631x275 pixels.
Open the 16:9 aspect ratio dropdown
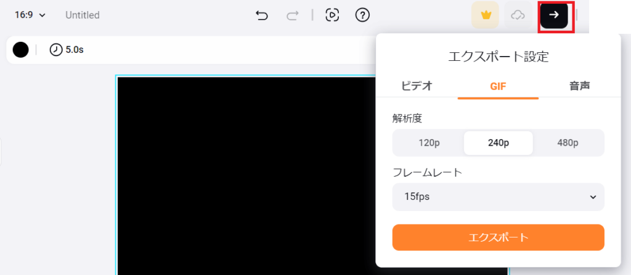click(x=30, y=15)
